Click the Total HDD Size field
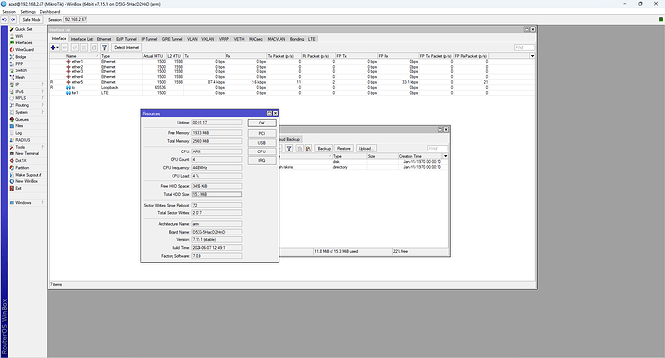The image size is (665, 358). click(x=216, y=194)
